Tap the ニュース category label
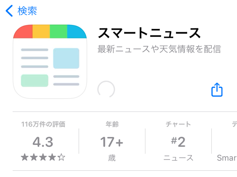237x177 pixels. pos(178,158)
